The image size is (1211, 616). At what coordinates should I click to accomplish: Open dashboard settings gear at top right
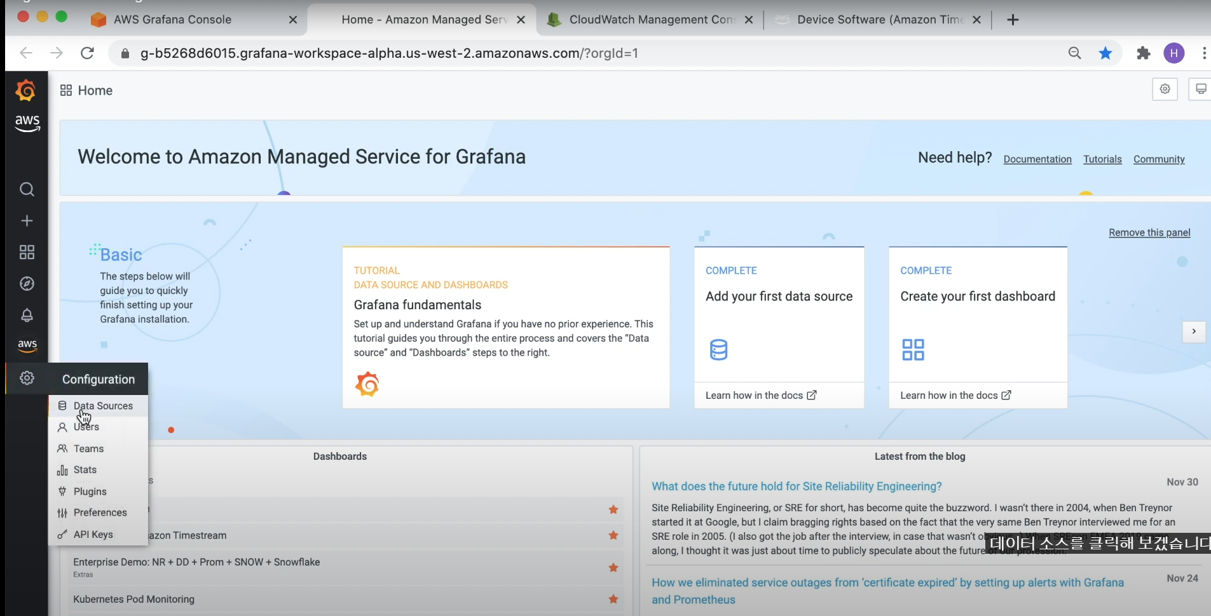(x=1165, y=89)
